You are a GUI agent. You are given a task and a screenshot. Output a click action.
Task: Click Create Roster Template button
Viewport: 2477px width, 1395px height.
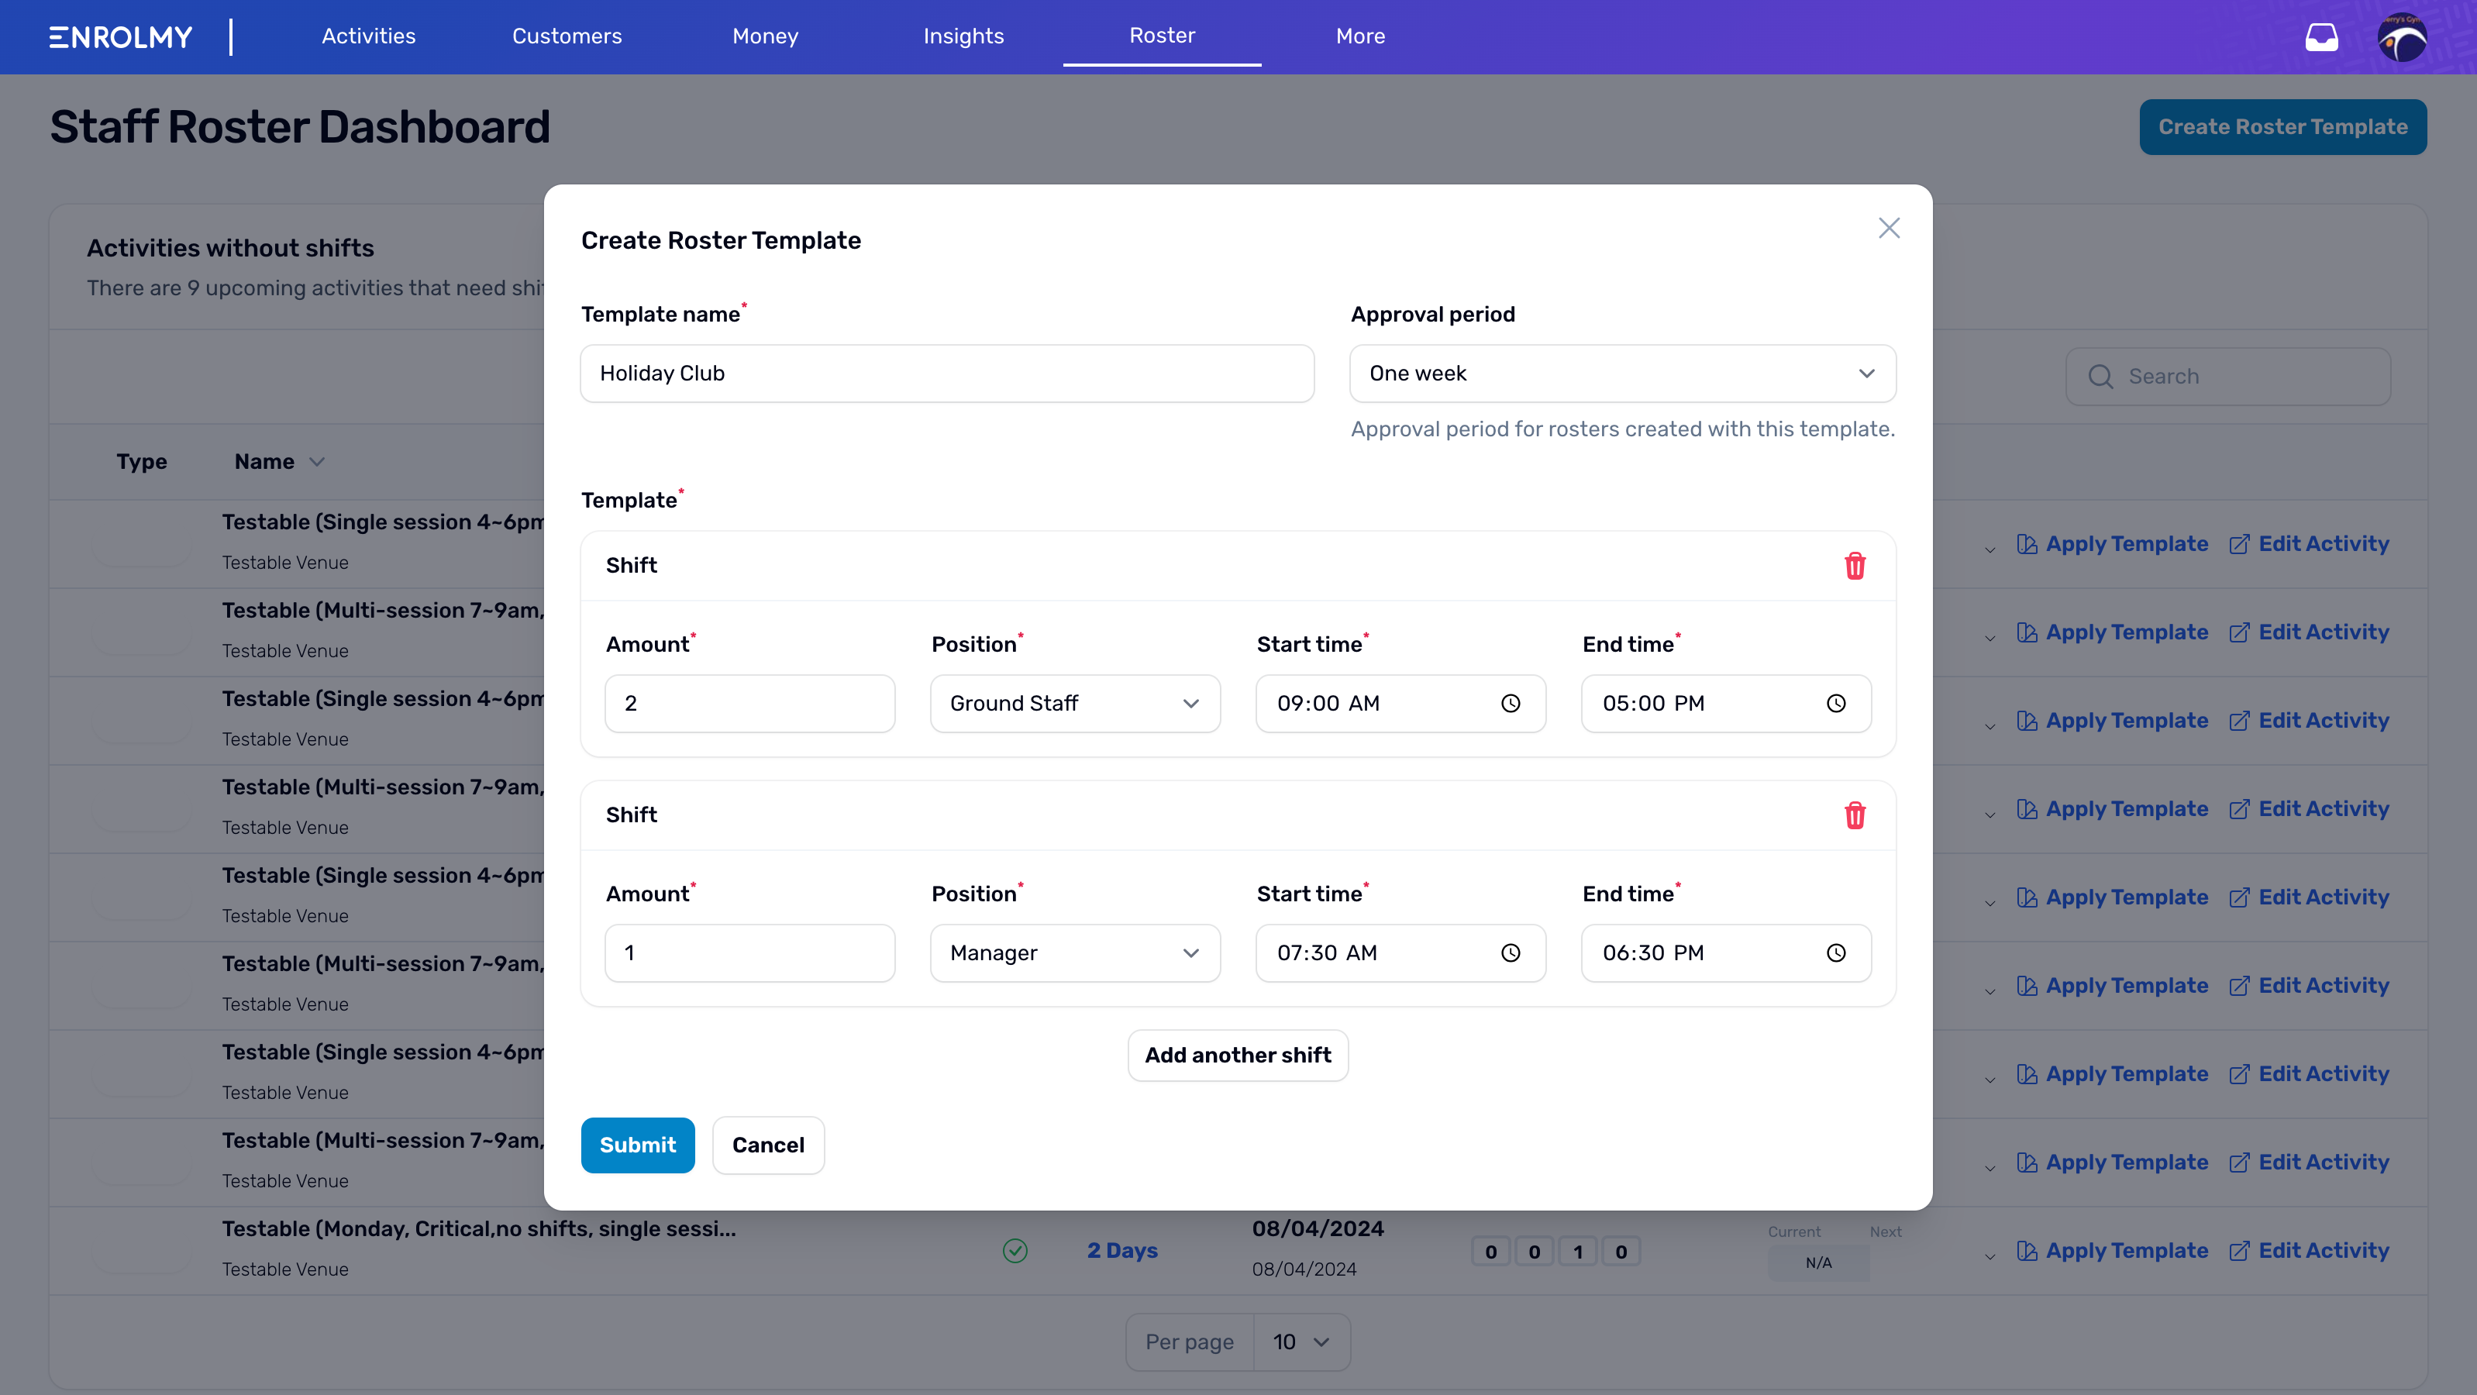[x=2282, y=127]
